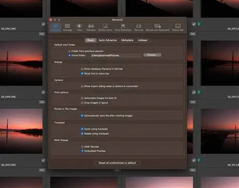239x188 pixels.
Task: Open the Metadata tab
Action: (x=127, y=40)
